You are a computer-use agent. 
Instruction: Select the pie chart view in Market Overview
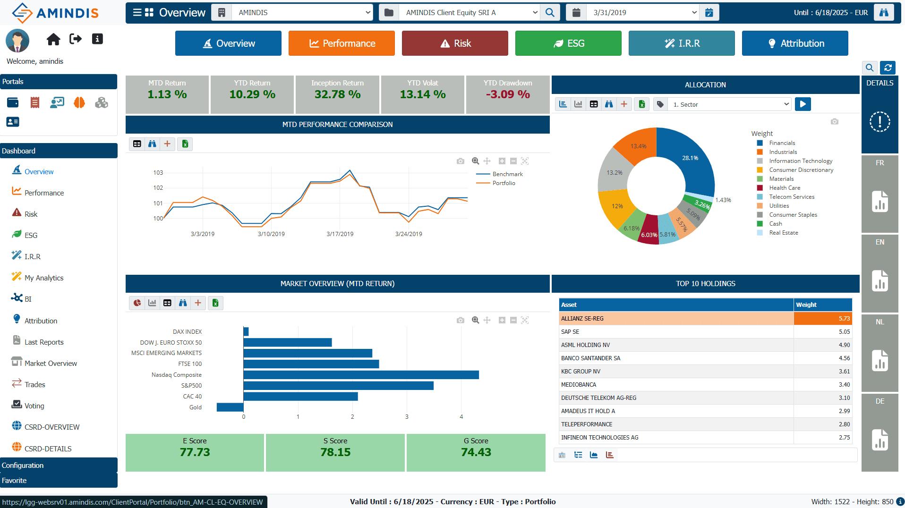click(137, 303)
